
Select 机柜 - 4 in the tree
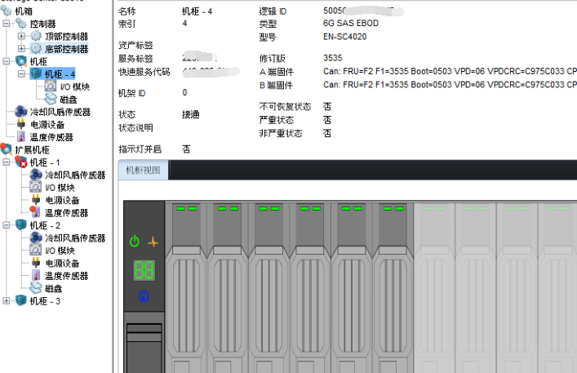point(60,74)
